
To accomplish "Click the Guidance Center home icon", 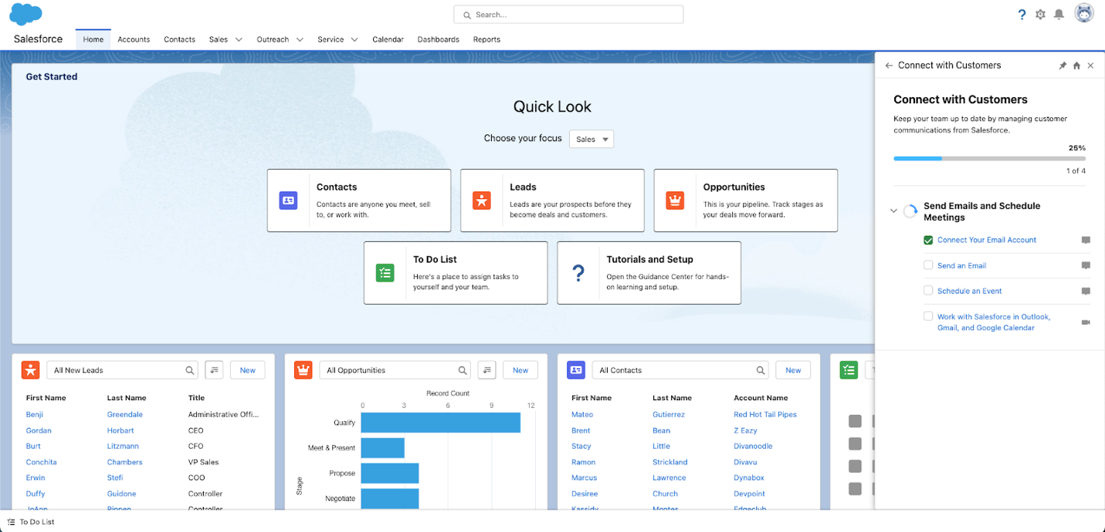I will (x=1076, y=66).
